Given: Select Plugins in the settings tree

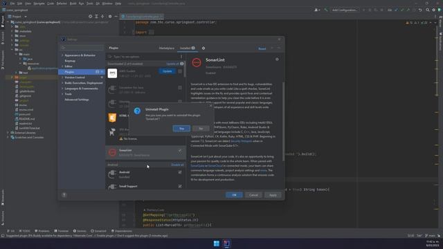Looking at the screenshot, I should point(82,72).
